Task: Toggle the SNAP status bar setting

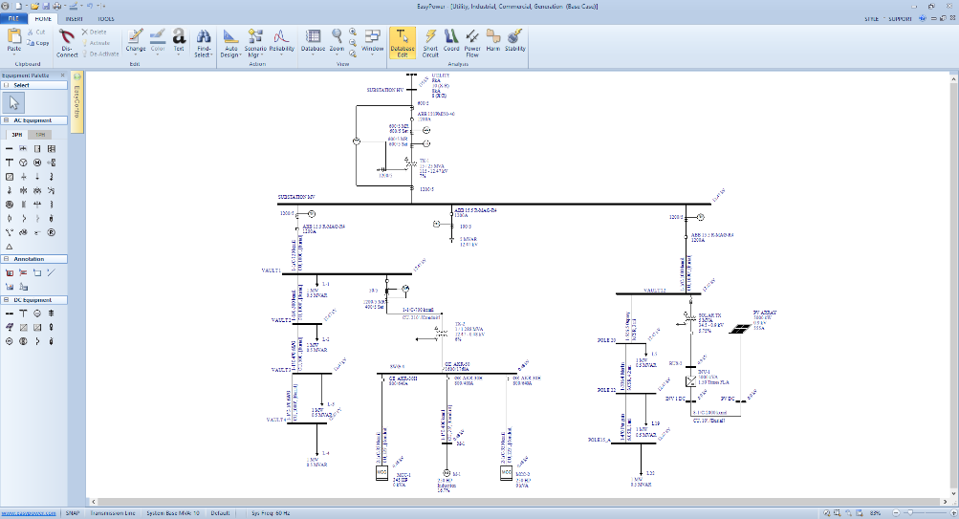Action: [73, 513]
